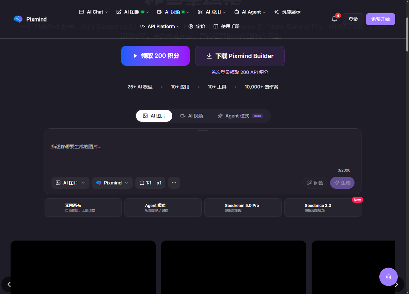Open the 无限画布 shortcut card
This screenshot has width=409, height=294.
pyautogui.click(x=83, y=208)
